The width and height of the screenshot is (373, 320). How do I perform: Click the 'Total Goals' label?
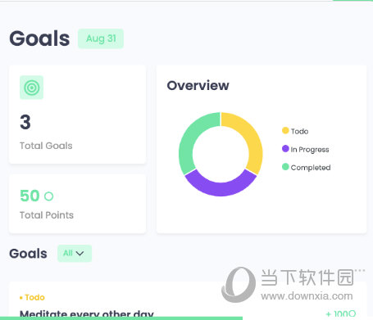pyautogui.click(x=46, y=146)
